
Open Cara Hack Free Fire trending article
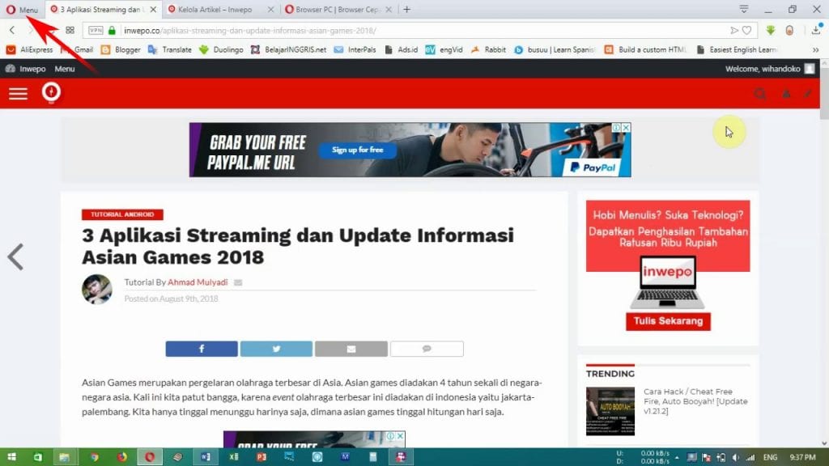click(x=695, y=401)
